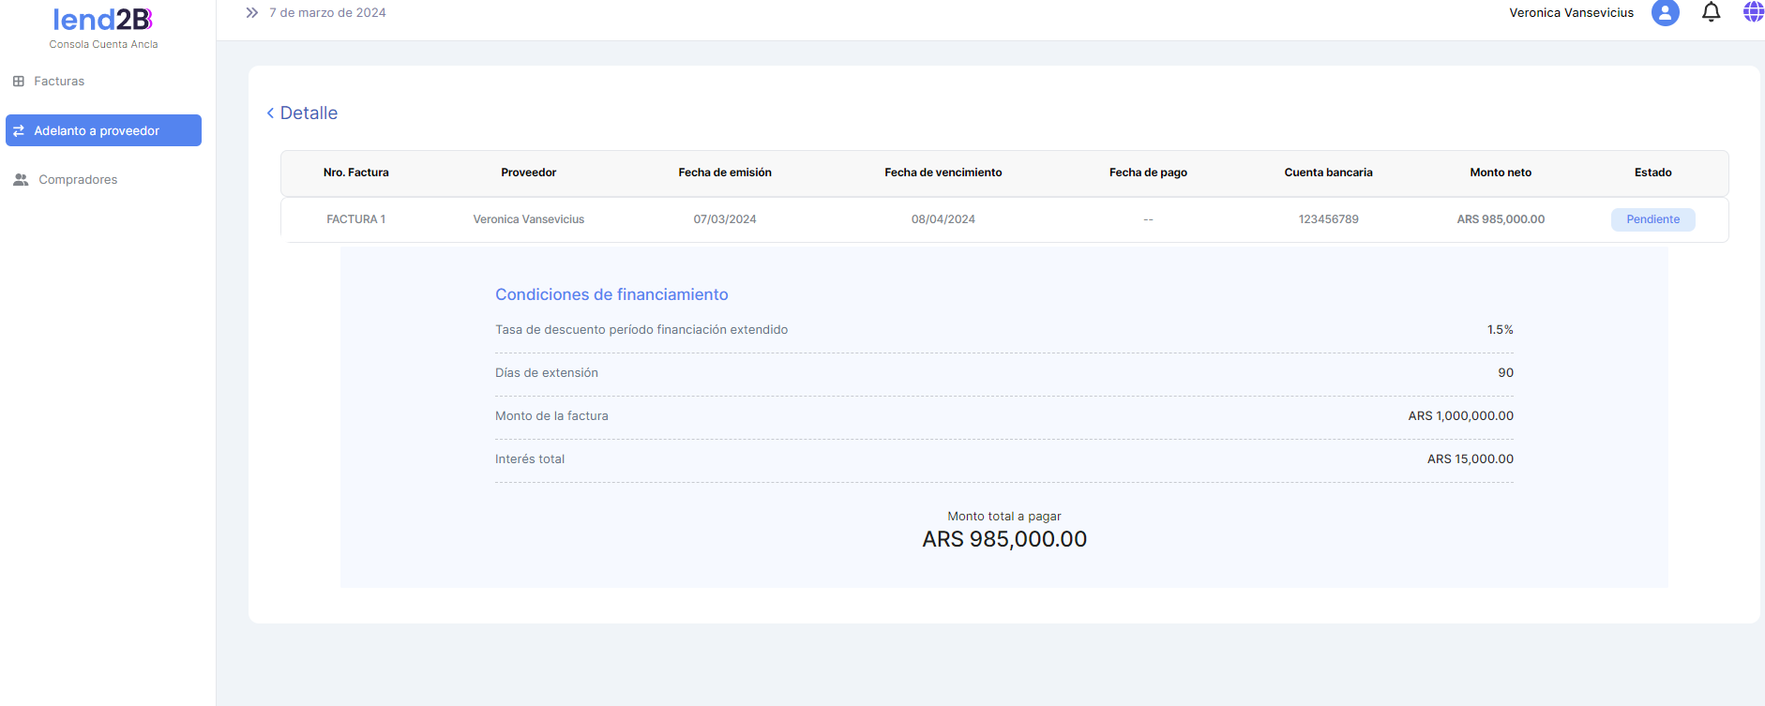Click the Adelanto a proveedor arrows icon
Viewport: 1765px width, 706px height.
tap(19, 131)
